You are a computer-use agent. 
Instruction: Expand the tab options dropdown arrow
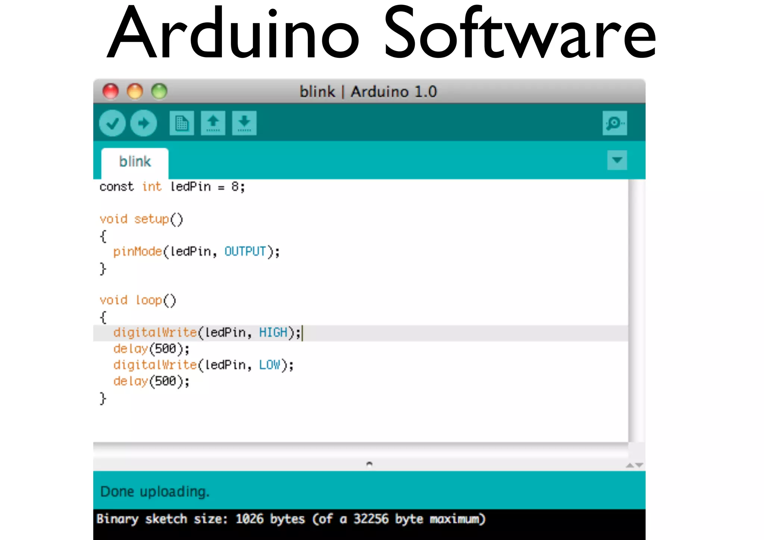click(x=617, y=160)
